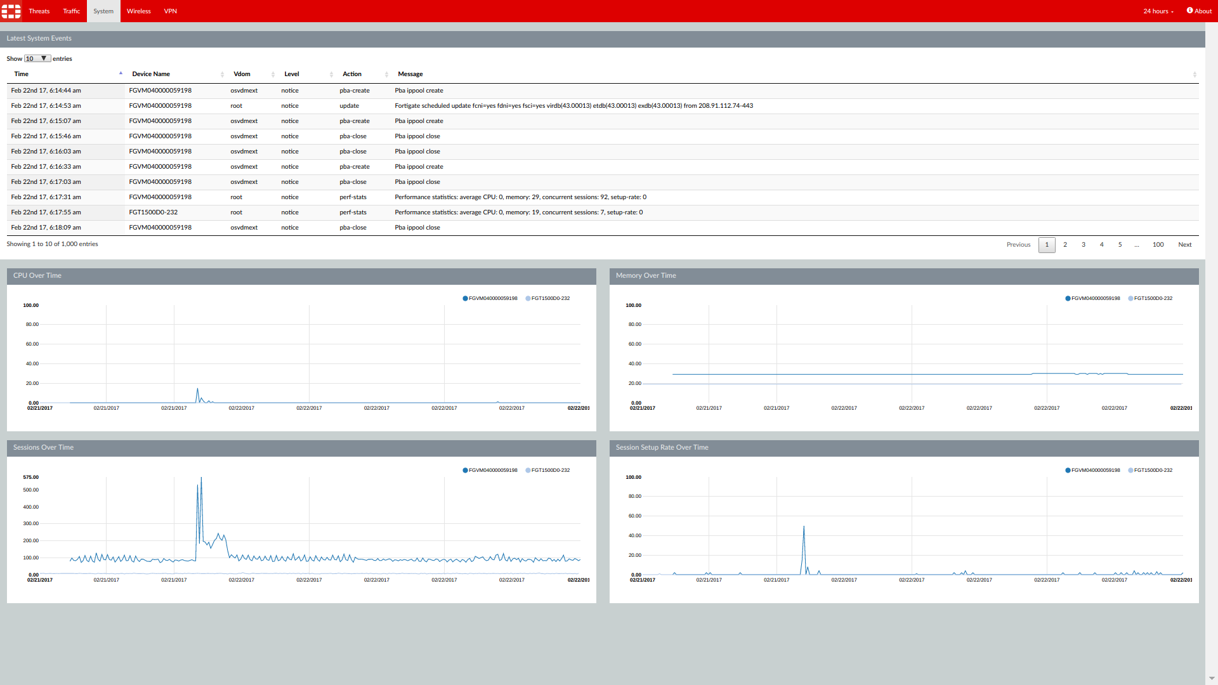Sort by Device Name sort icon
This screenshot has height=685, width=1218.
point(222,74)
